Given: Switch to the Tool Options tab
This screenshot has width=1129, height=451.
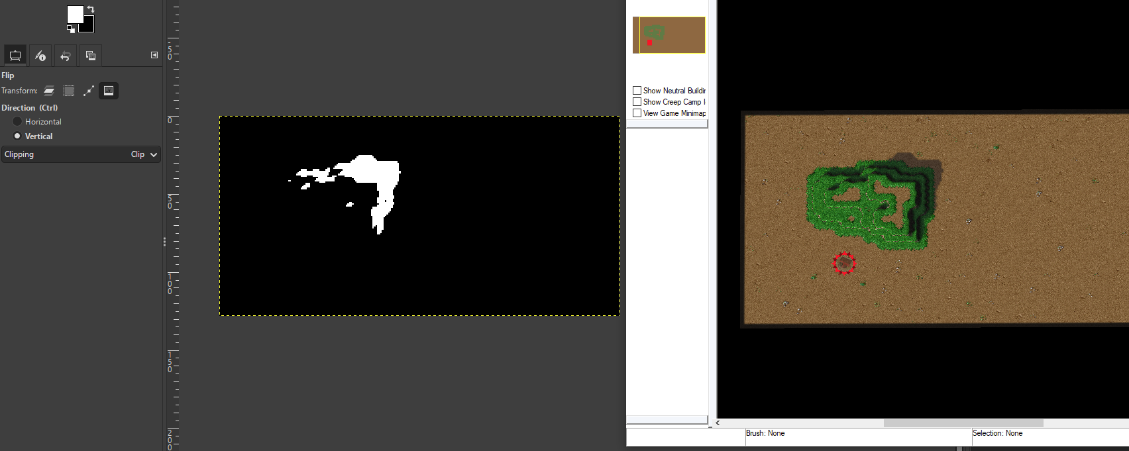Looking at the screenshot, I should [x=15, y=56].
